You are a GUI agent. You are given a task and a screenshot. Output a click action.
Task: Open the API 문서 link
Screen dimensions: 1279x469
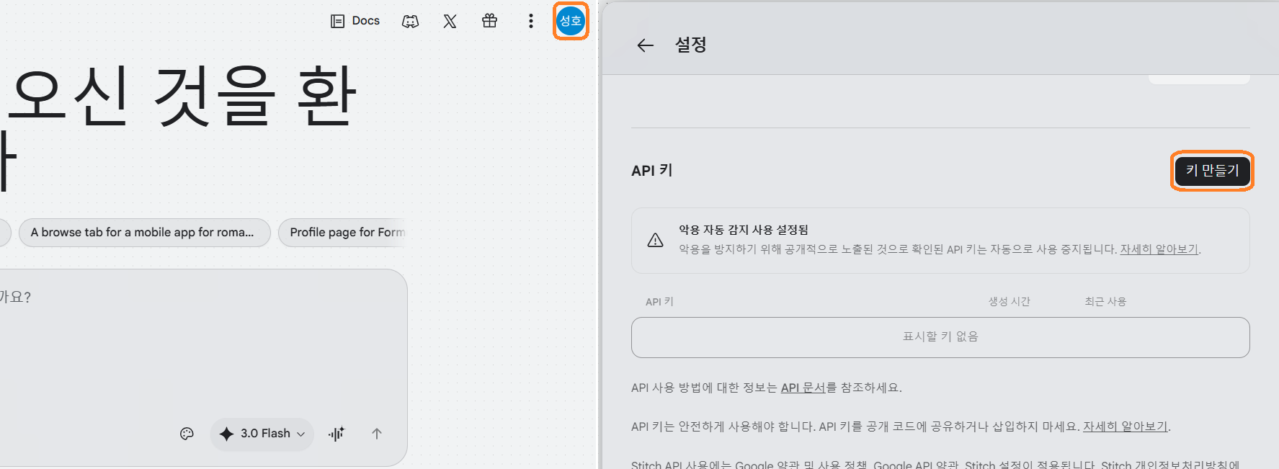pyautogui.click(x=803, y=388)
